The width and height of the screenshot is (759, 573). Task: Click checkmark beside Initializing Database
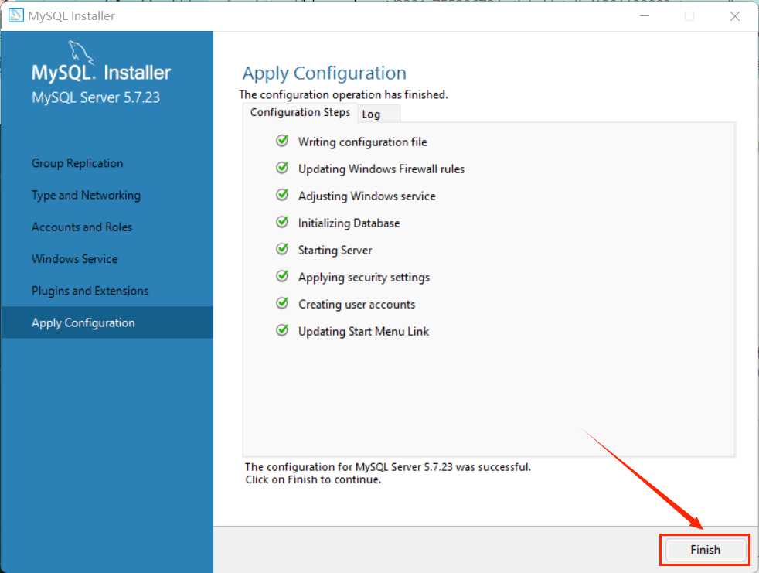282,223
